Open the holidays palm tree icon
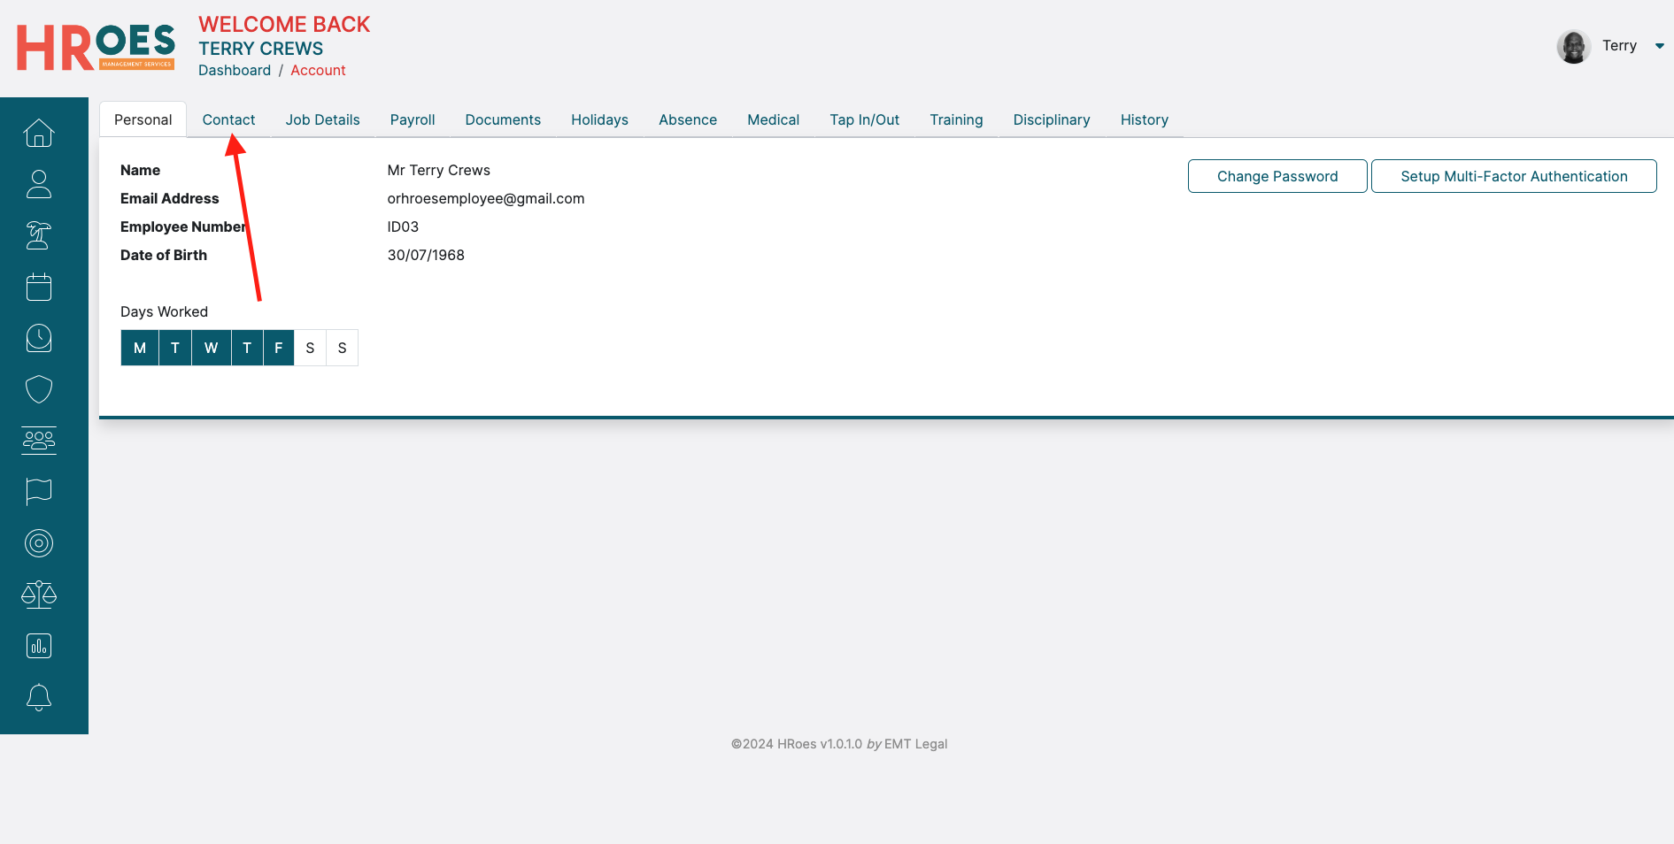This screenshot has height=844, width=1674. click(x=39, y=235)
